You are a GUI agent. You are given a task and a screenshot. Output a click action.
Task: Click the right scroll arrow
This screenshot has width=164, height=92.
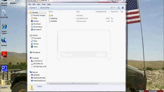[x=124, y=83]
